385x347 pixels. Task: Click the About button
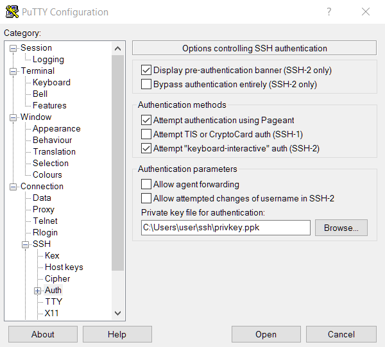[43, 334]
